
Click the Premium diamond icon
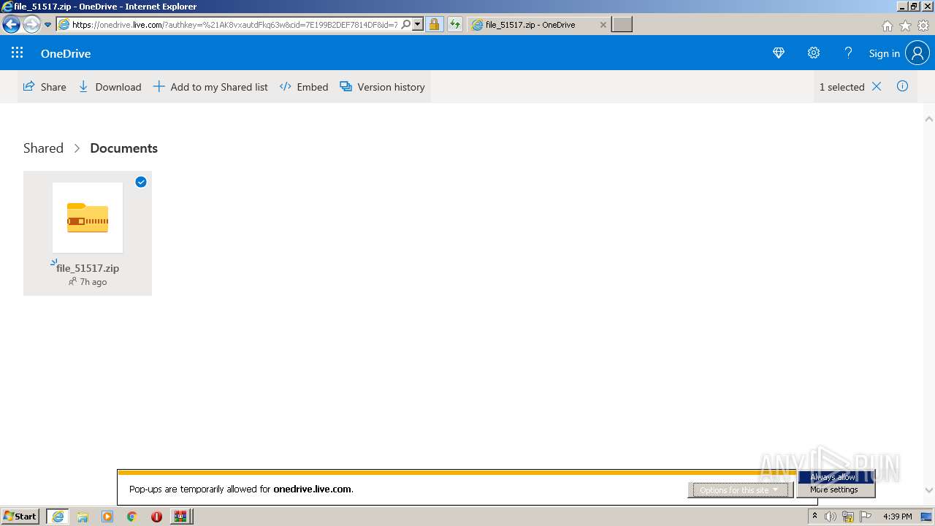click(779, 53)
